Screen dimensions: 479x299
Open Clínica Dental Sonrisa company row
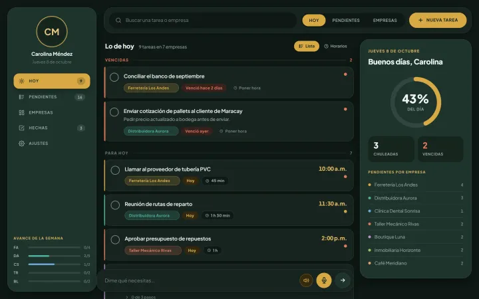click(415, 211)
